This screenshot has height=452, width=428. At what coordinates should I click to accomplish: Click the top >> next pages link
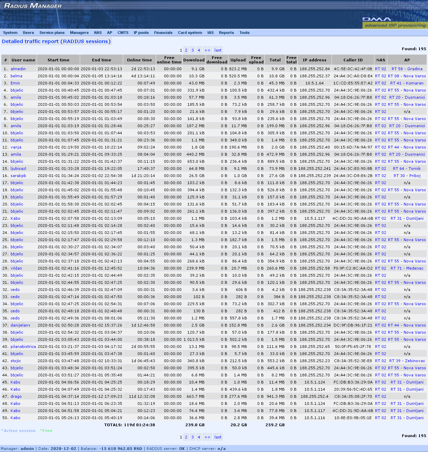click(x=207, y=50)
